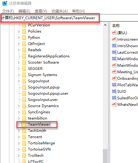Select the Source Dynamics key label
This screenshot has width=138, height=163.
click(43, 106)
